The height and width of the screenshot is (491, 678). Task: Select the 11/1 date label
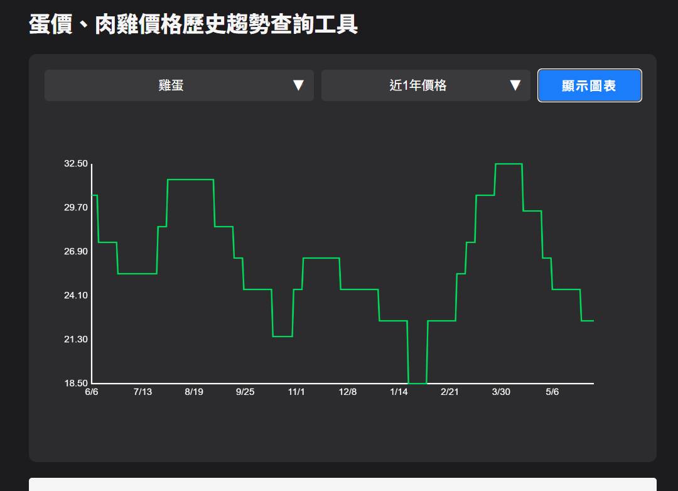pyautogui.click(x=296, y=392)
